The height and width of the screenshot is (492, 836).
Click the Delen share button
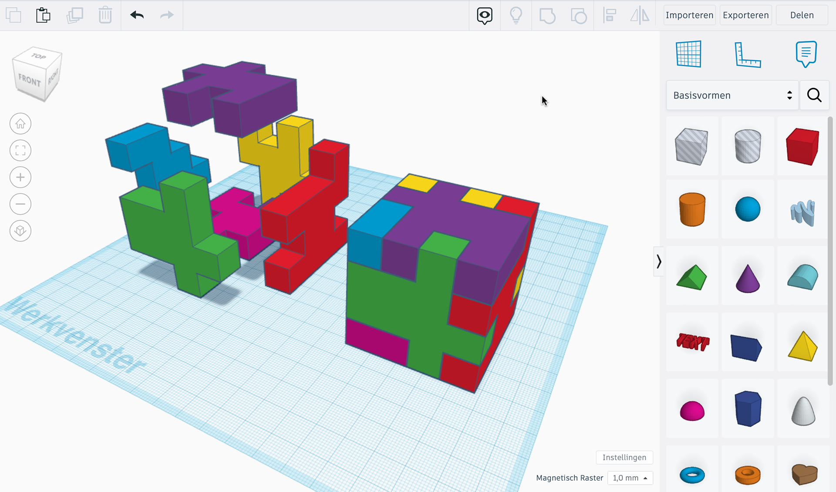(802, 15)
